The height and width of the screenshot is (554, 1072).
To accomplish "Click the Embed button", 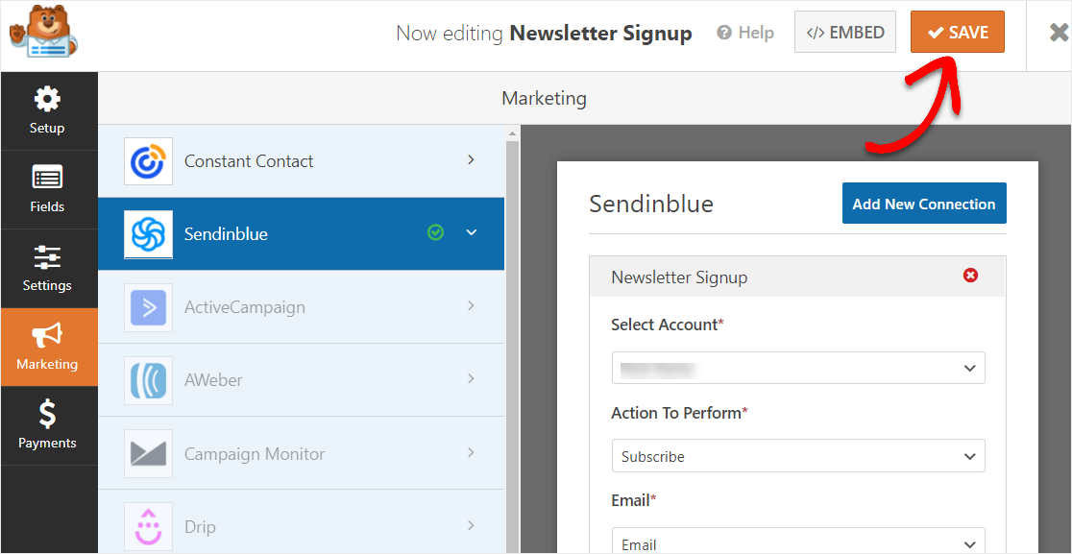I will click(x=845, y=32).
